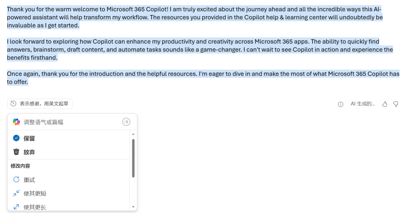This screenshot has height=213, width=412.
Task: Click the 修改内容 section header
Action: pos(20,166)
